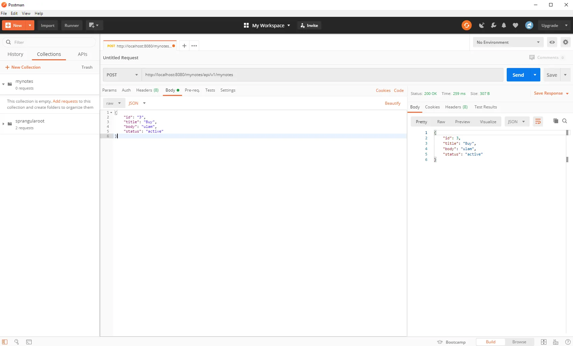Open the Save options dropdown arrow

(565, 75)
